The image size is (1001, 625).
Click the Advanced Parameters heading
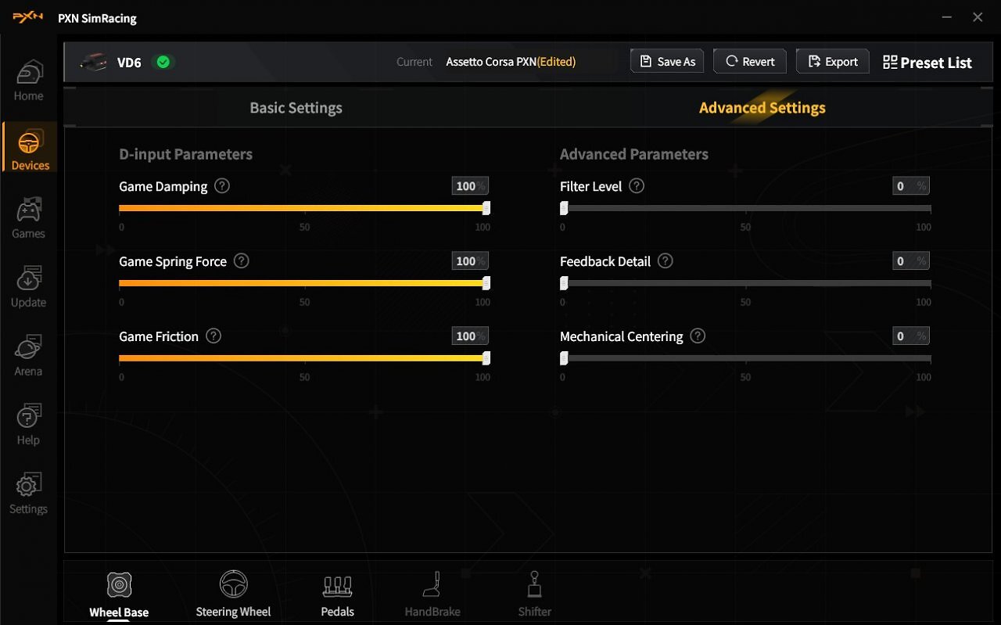pos(634,154)
